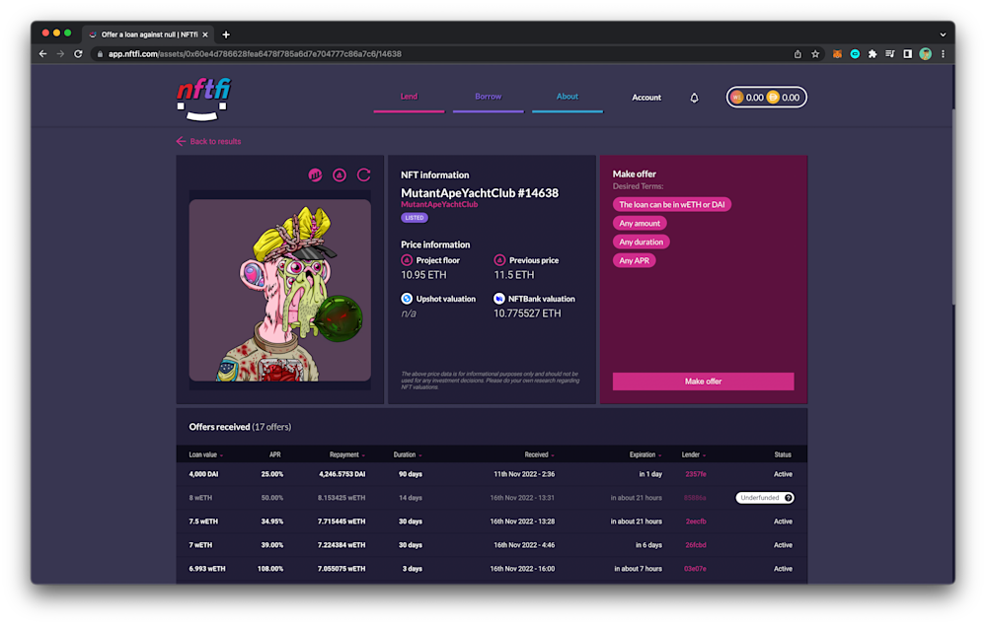The width and height of the screenshot is (986, 625).
Task: Click the APR column header
Action: tap(274, 454)
